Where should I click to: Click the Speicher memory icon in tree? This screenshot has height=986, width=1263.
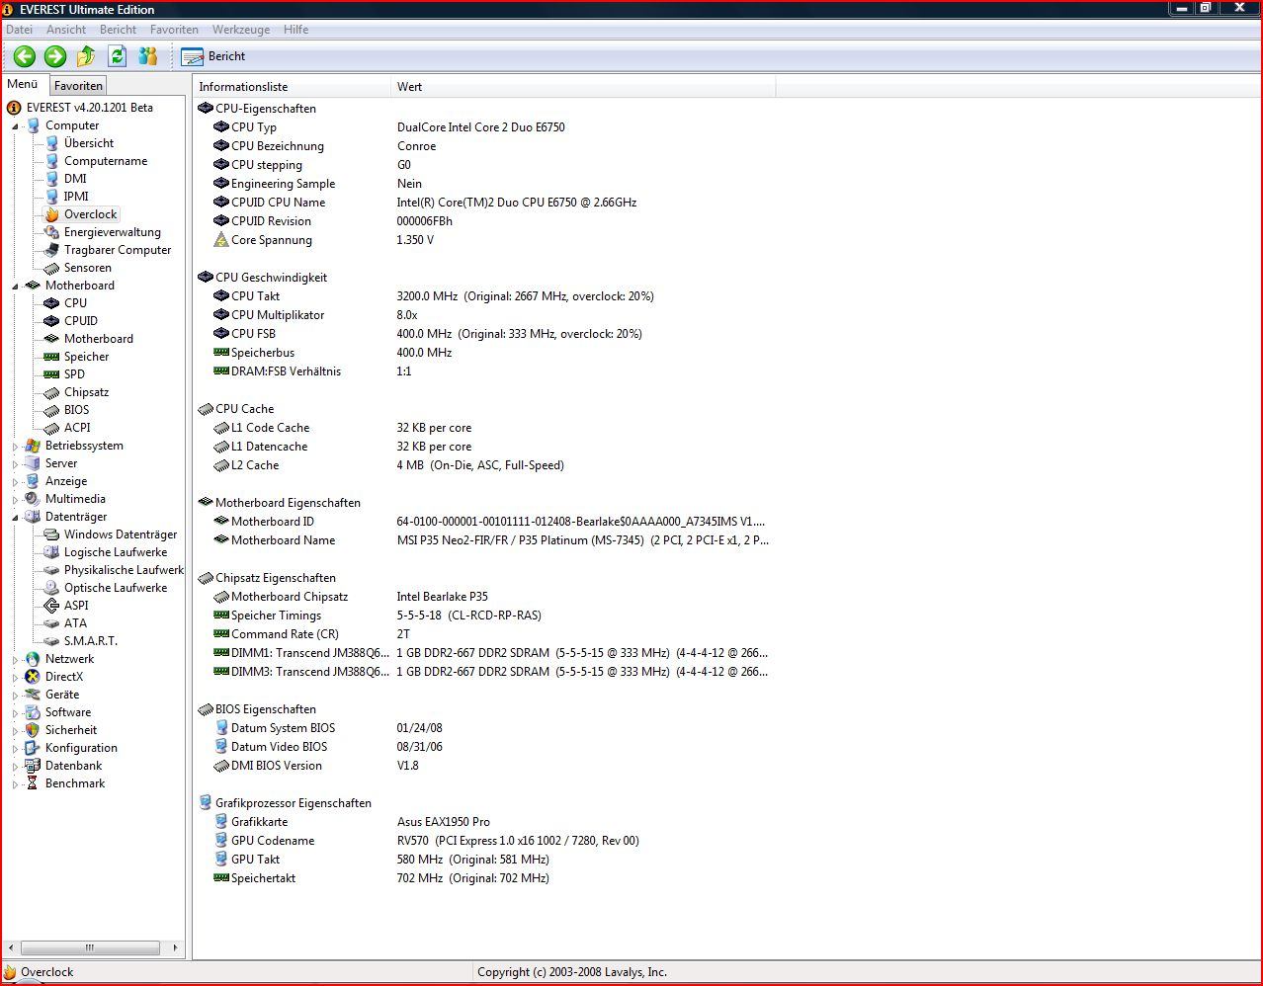[x=52, y=357]
